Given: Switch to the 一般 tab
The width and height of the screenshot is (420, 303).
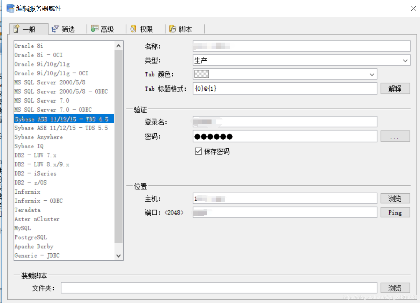Looking at the screenshot, I should point(29,29).
